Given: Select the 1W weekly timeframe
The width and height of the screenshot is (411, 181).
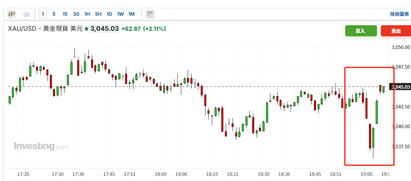Looking at the screenshot, I should (x=120, y=14).
